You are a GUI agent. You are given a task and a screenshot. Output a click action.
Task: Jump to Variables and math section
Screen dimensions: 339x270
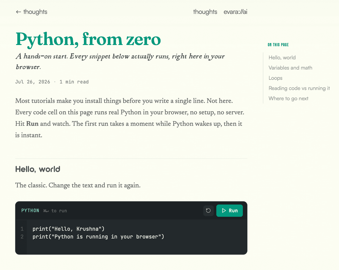pos(290,68)
